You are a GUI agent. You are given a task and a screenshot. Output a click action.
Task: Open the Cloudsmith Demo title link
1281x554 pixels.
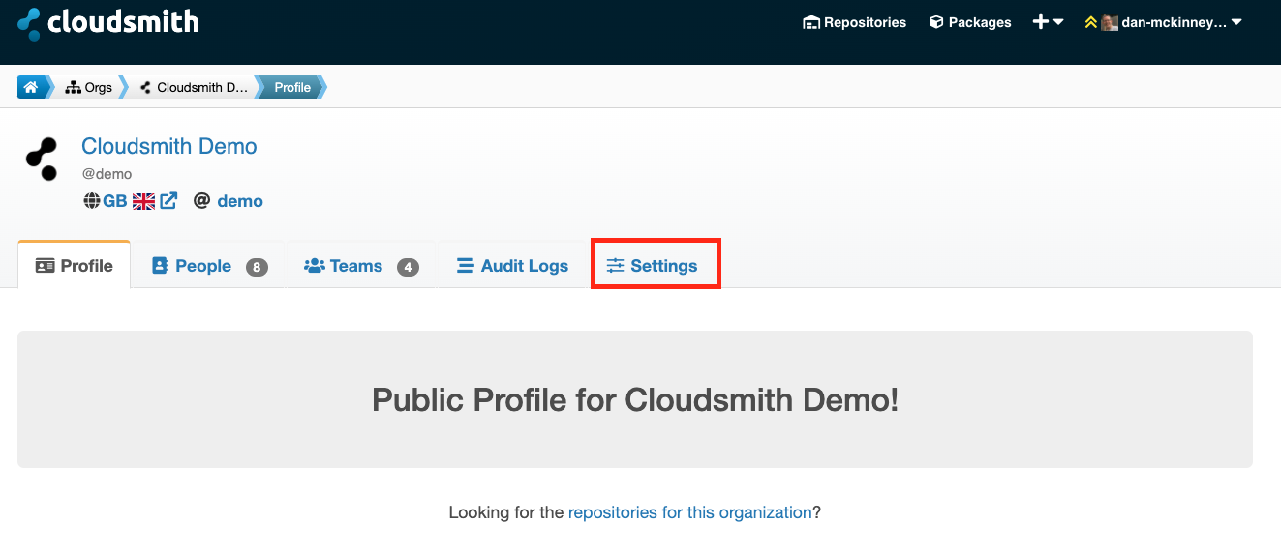pyautogui.click(x=169, y=147)
